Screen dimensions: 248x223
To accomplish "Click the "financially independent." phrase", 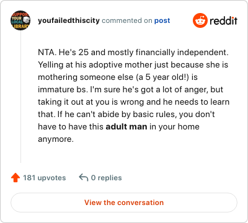I will coord(182,53).
